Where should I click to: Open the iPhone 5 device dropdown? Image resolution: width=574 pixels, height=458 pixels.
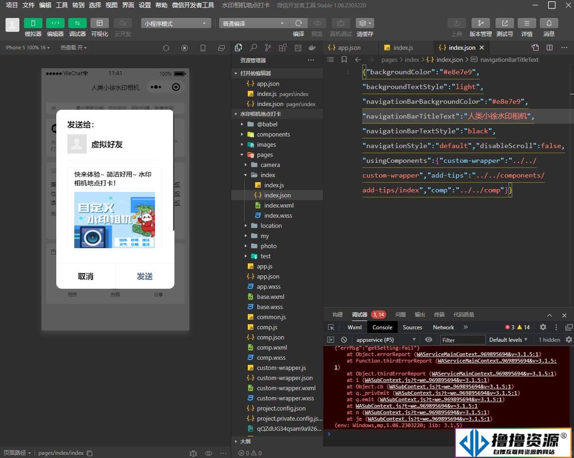point(27,48)
